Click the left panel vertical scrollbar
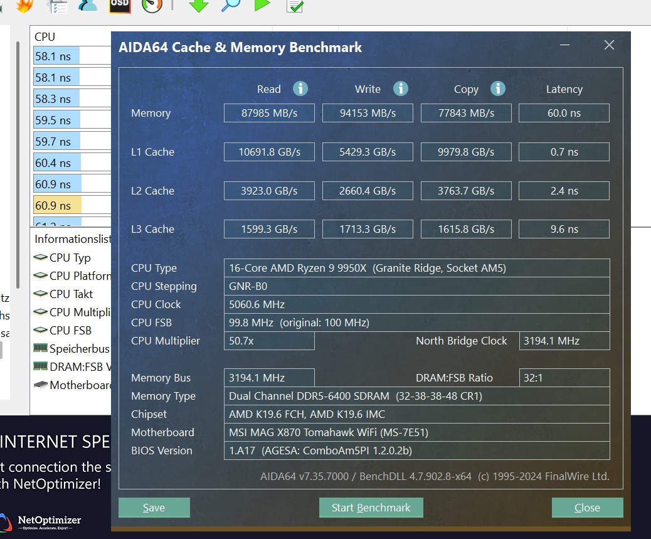Viewport: 651px width, 539px height. point(18,164)
